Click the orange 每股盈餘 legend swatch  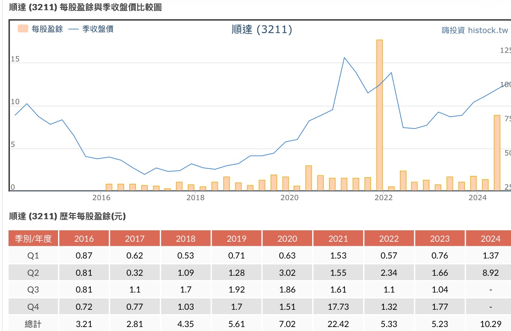click(x=23, y=29)
